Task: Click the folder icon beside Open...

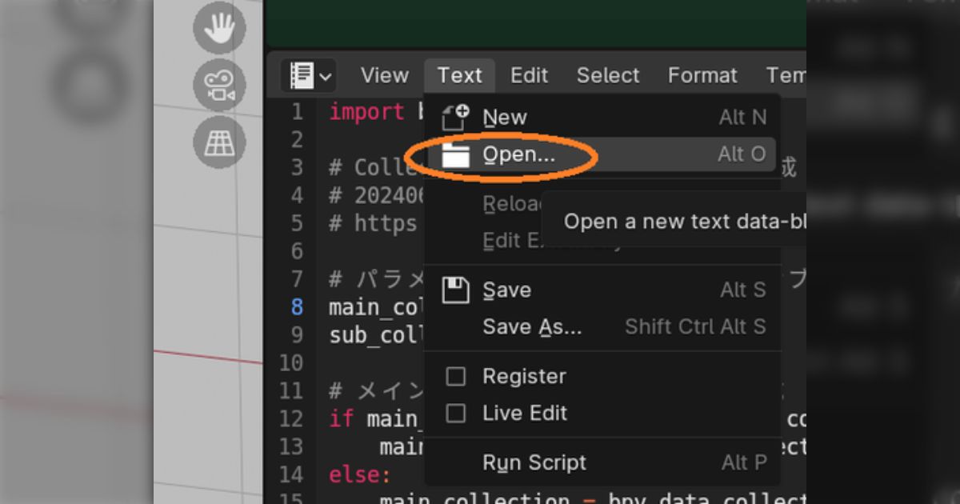Action: [455, 155]
